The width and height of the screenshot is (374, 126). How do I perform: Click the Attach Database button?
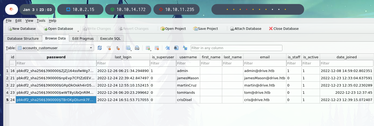coord(246,29)
